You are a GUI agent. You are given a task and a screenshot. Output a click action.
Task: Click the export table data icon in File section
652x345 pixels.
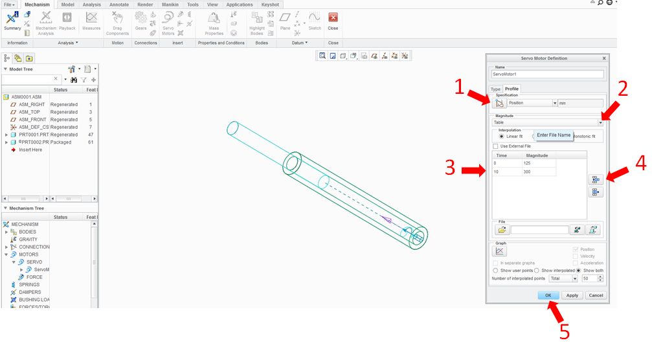click(592, 229)
